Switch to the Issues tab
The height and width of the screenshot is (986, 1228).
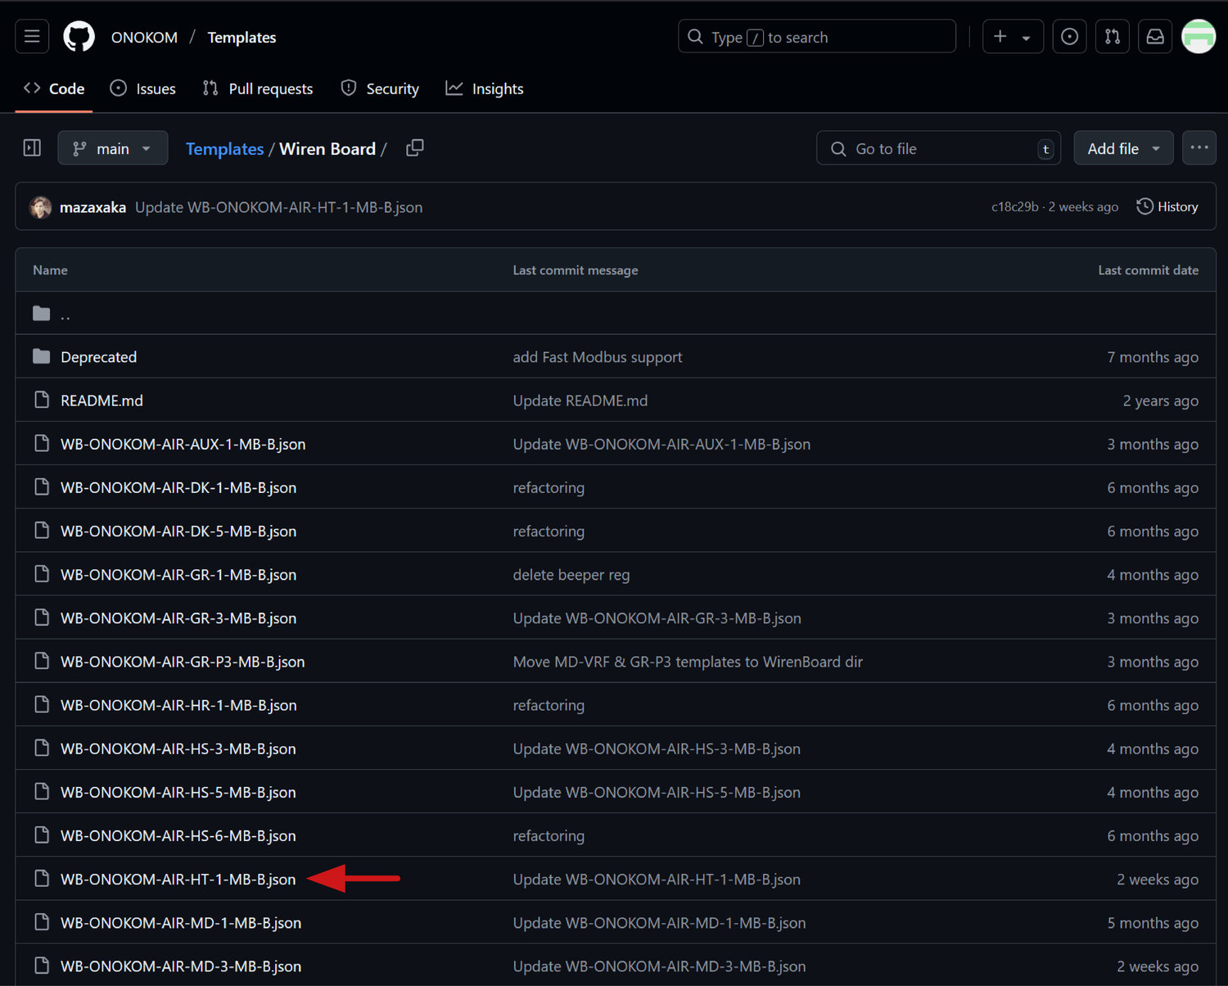tap(142, 88)
